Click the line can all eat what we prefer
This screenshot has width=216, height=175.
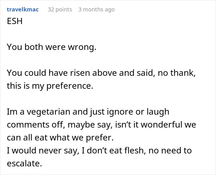click(x=60, y=137)
